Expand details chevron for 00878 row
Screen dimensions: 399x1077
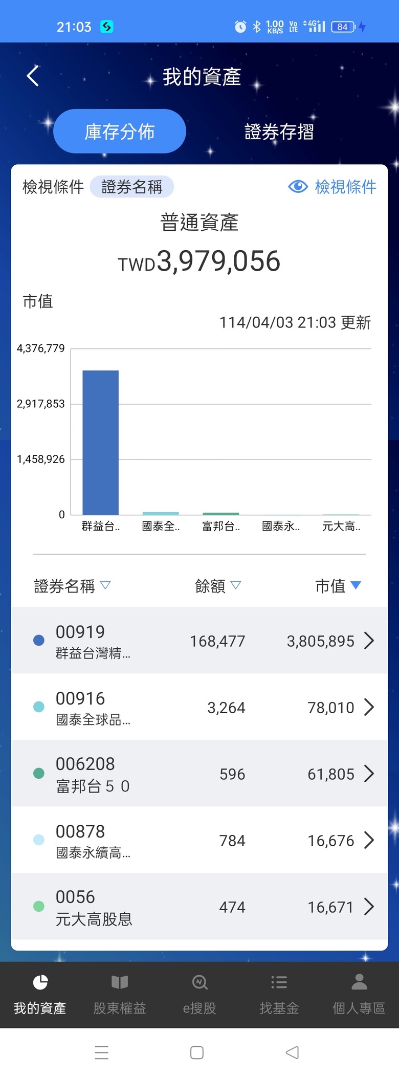pos(369,840)
